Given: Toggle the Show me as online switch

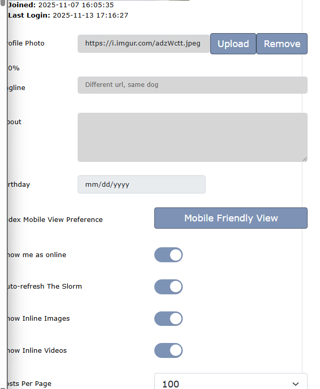Looking at the screenshot, I should click(168, 255).
